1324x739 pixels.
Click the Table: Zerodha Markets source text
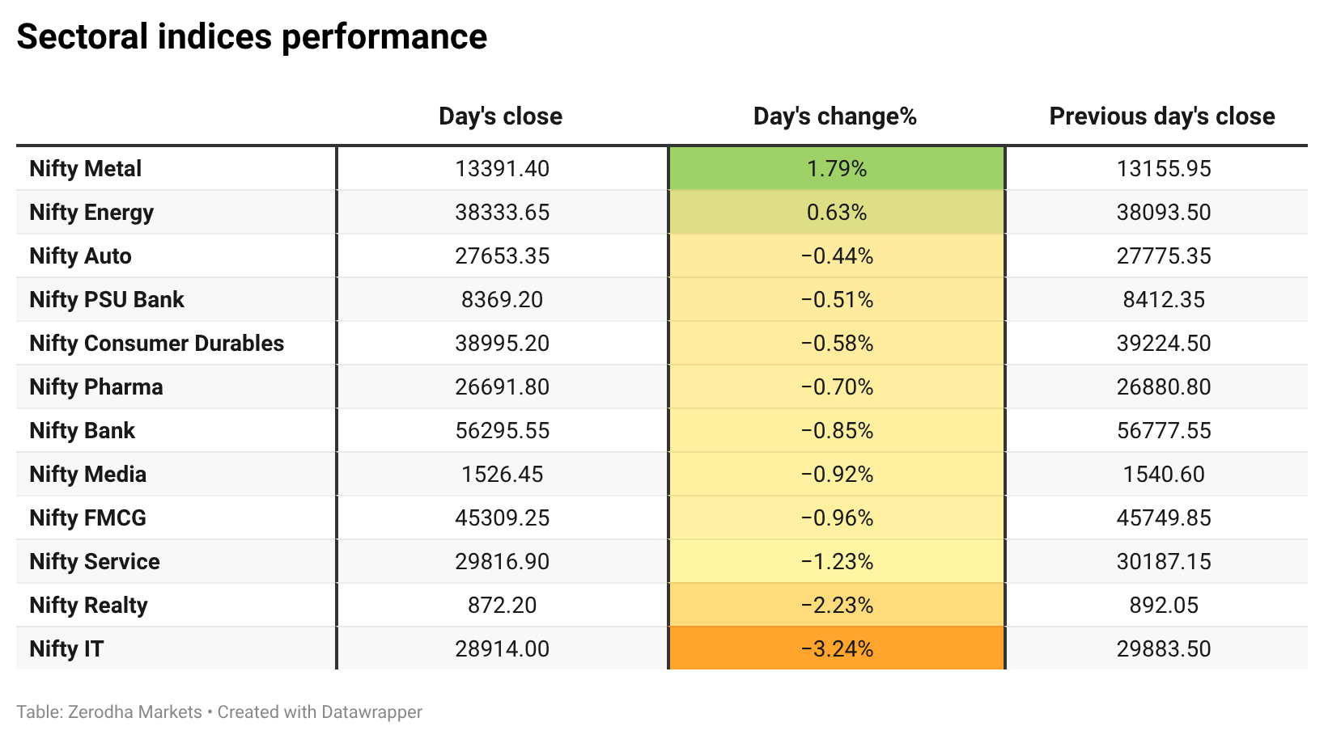[x=109, y=712]
